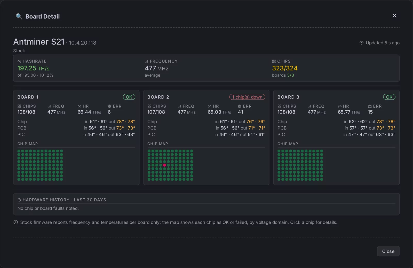Click the IP address 10.4.20.118

[x=83, y=43]
